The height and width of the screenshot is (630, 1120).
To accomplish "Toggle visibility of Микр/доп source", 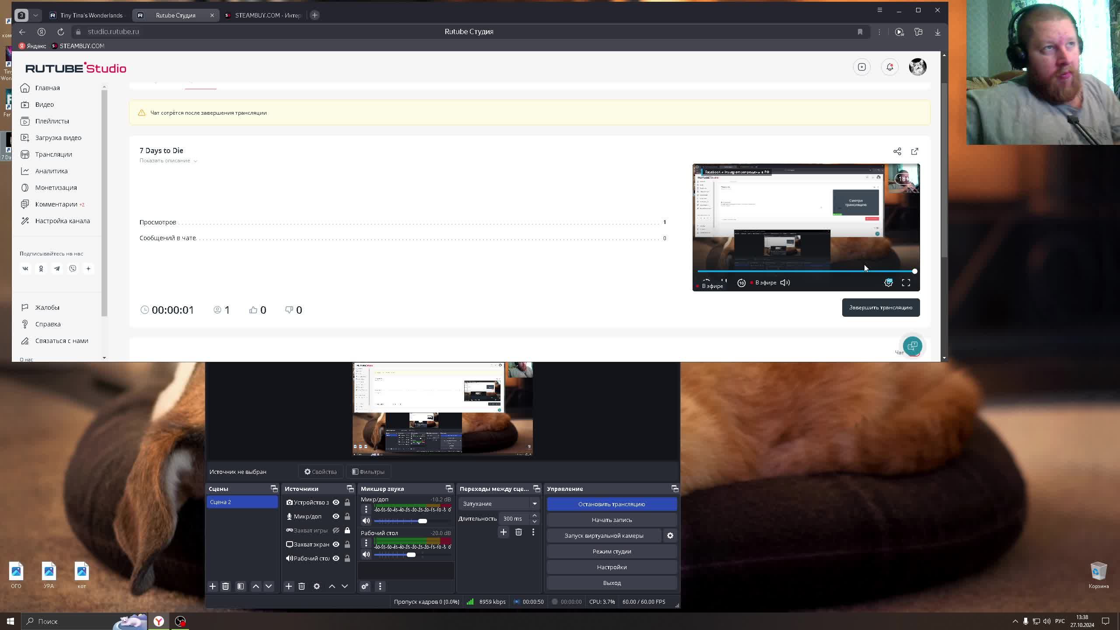I will click(x=336, y=516).
